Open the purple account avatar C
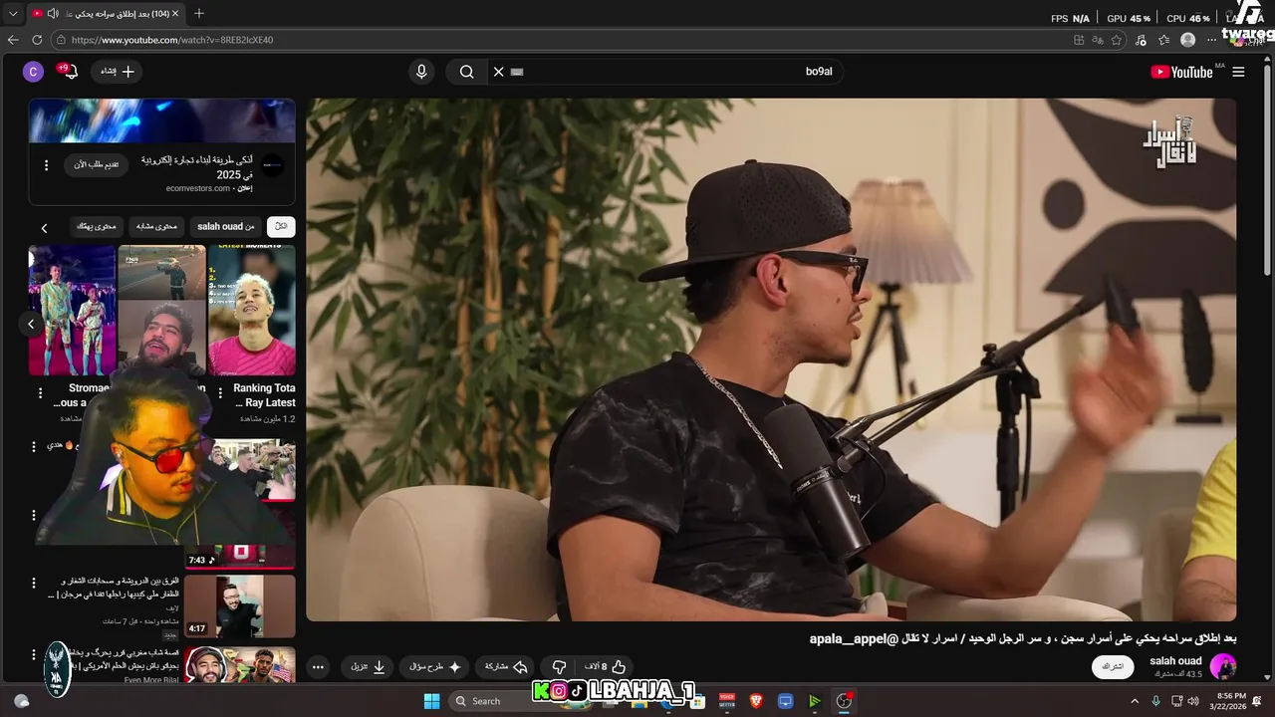Screen dimensions: 1275x717 pos(33,72)
